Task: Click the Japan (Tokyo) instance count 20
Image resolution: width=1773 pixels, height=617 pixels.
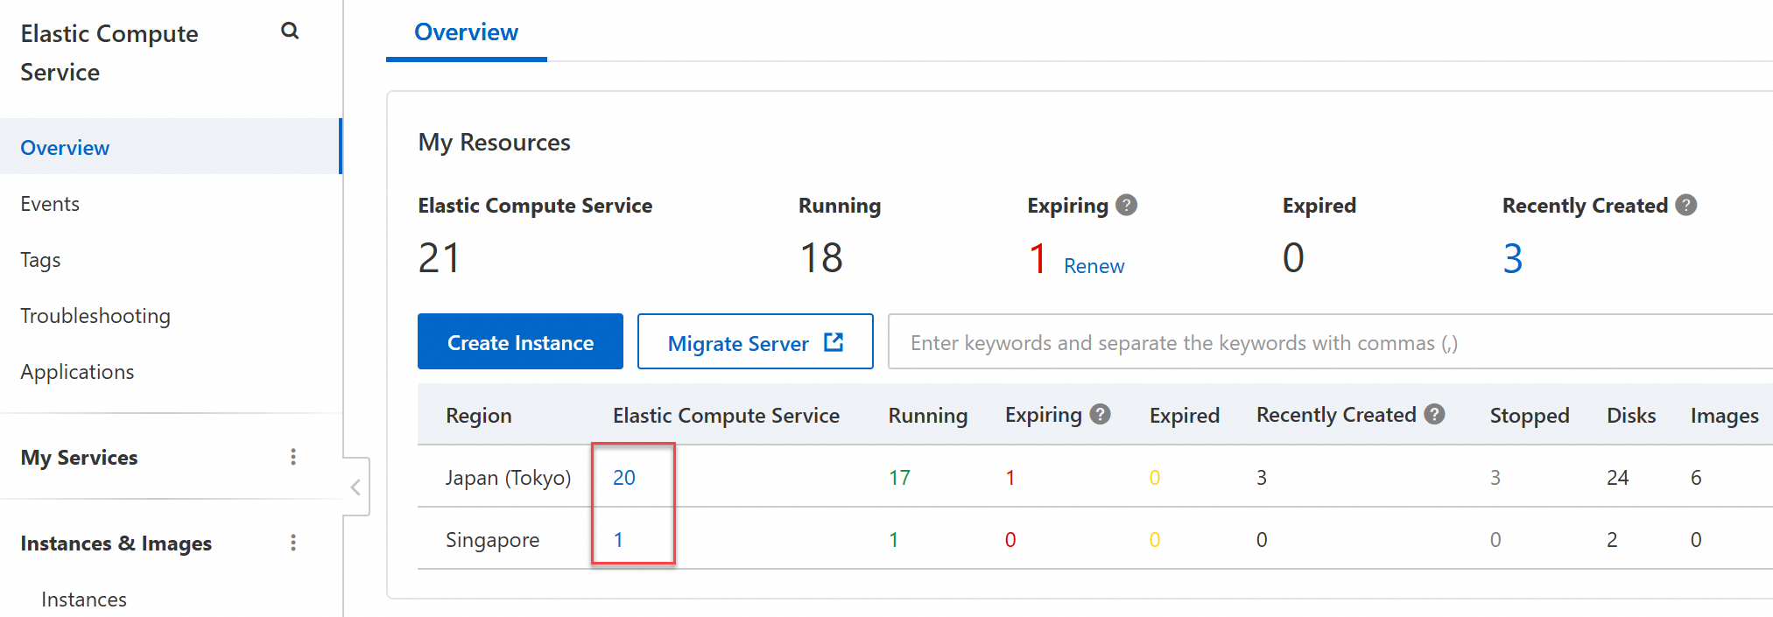Action: pyautogui.click(x=624, y=478)
